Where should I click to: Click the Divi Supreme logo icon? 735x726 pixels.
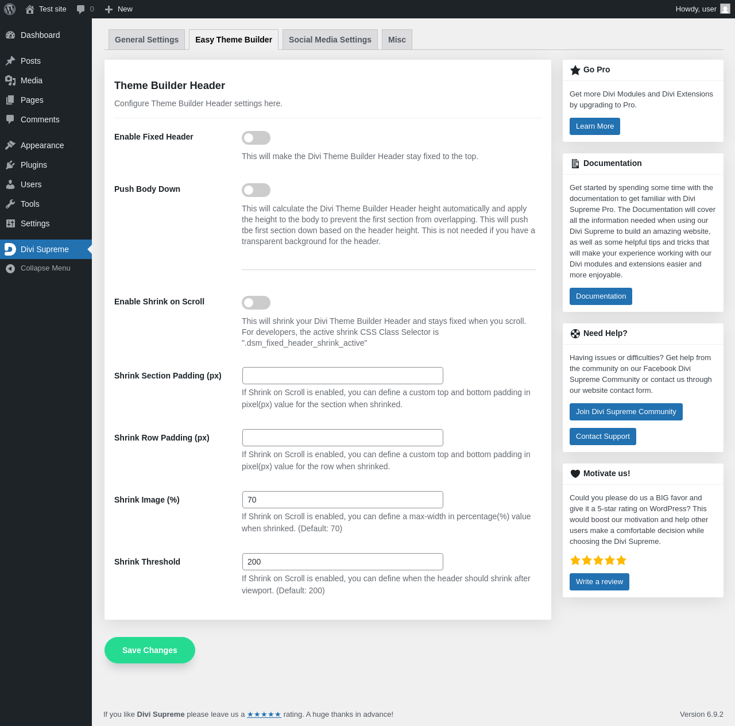pos(10,249)
